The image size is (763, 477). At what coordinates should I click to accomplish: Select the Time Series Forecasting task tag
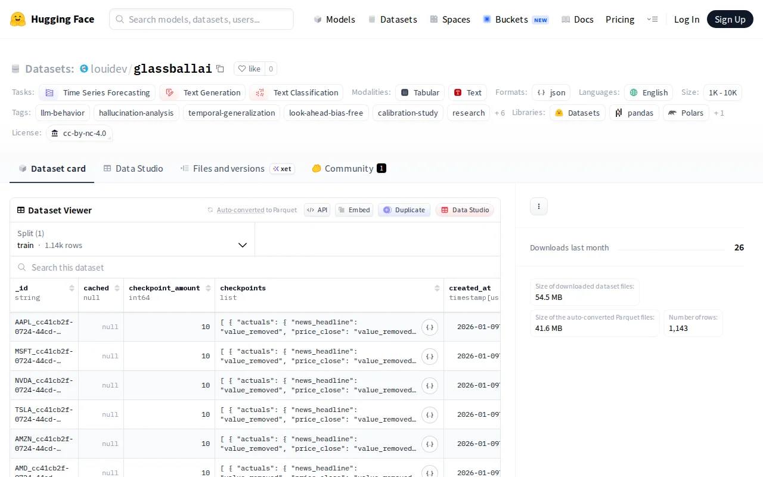coord(97,92)
